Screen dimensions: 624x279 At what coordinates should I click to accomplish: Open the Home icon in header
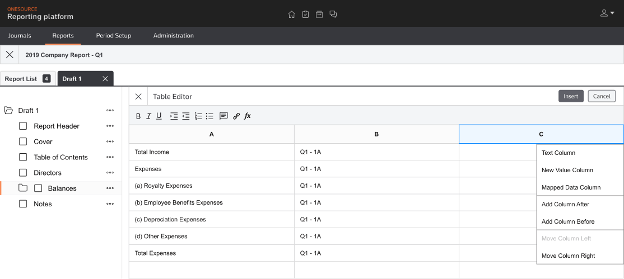point(291,14)
